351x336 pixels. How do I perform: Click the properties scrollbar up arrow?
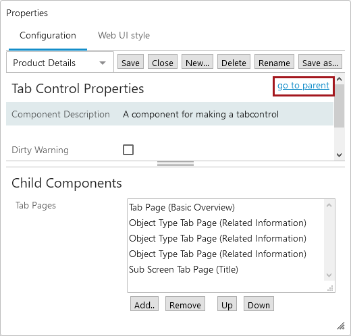pos(340,79)
